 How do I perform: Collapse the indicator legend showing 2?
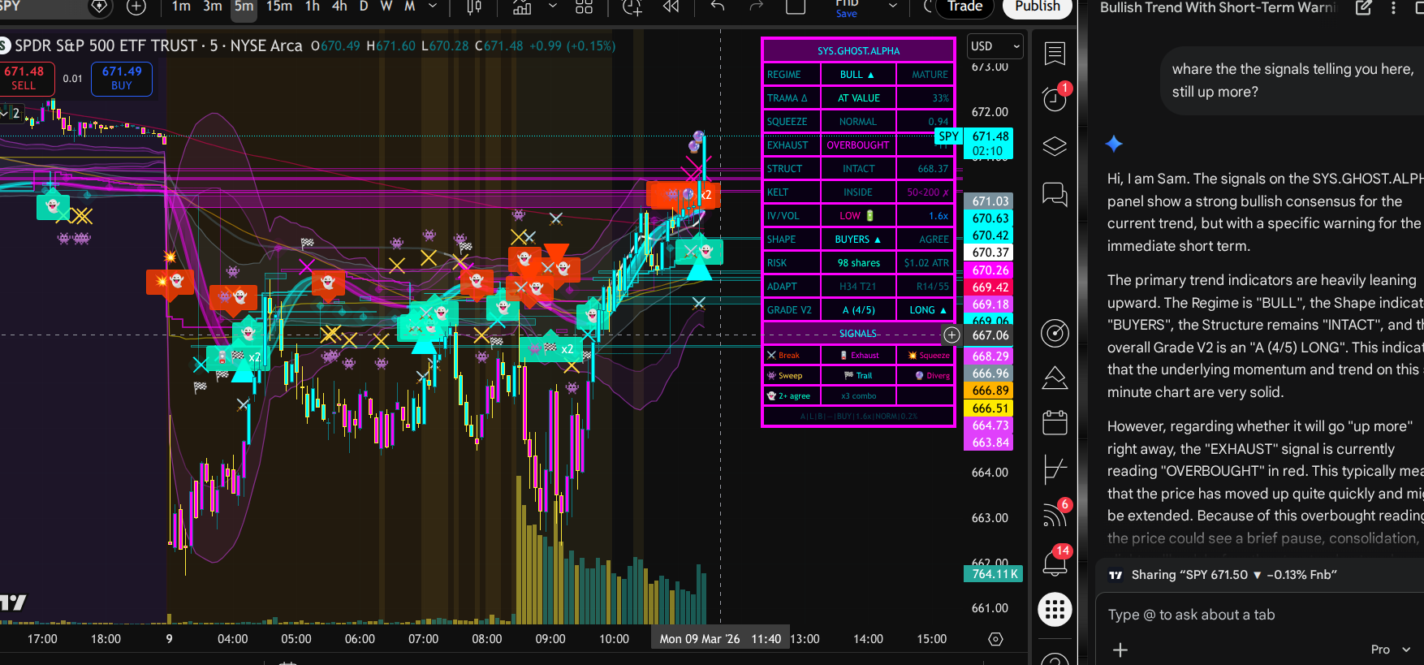click(x=11, y=114)
